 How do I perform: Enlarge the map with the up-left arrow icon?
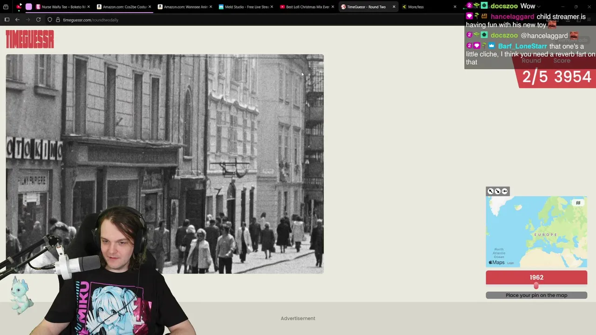click(490, 191)
